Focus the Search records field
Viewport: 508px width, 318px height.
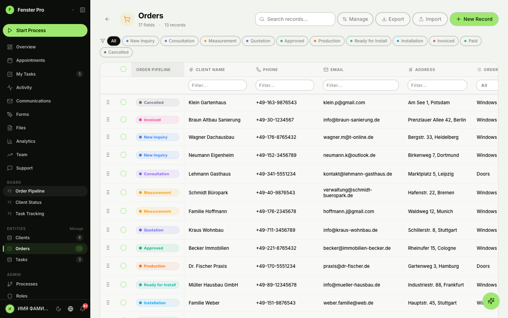pos(295,19)
